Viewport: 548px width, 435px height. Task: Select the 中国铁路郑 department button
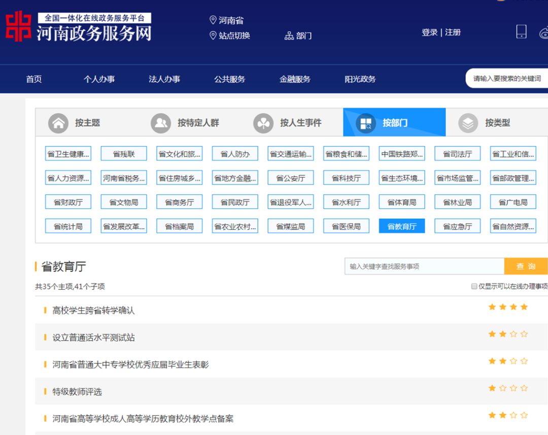(402, 154)
